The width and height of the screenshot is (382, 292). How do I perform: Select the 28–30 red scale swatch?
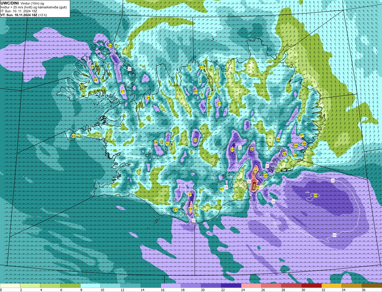point(292,285)
